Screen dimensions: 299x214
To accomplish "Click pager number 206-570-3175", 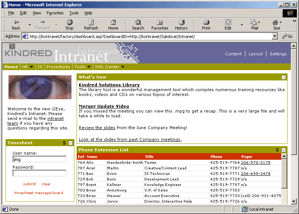I will tap(256, 163).
